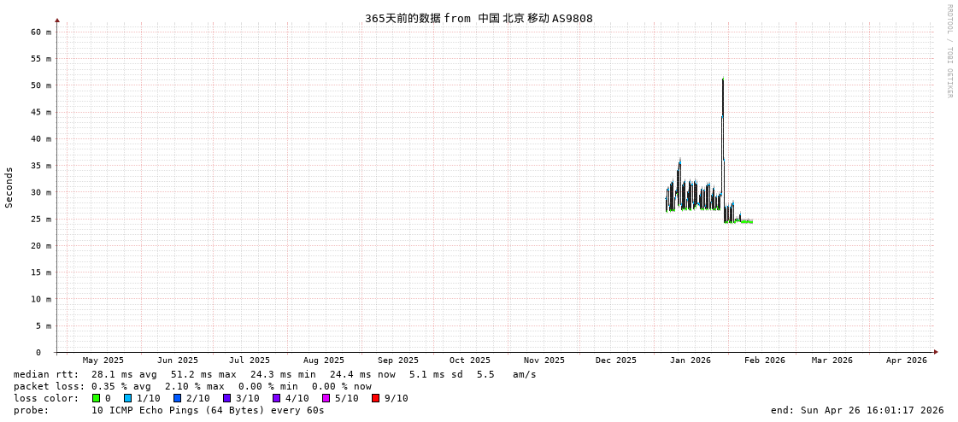Click the Oct 2025 month label
Screen dimensions: 958x422
coord(470,360)
